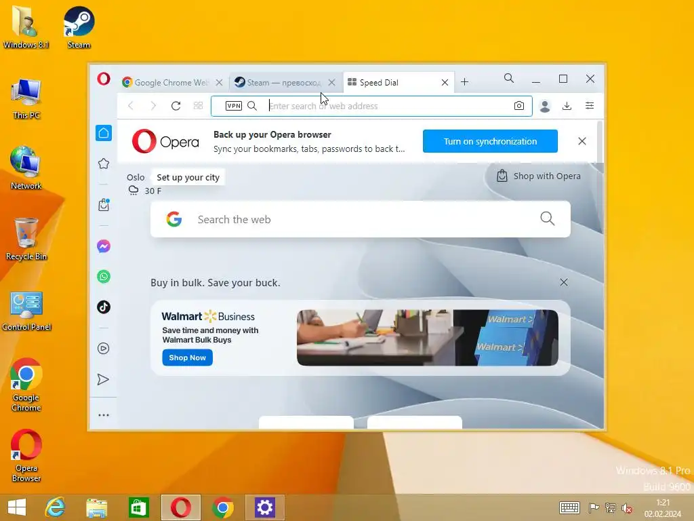
Task: Open the Opera main menu logo
Action: pyautogui.click(x=104, y=79)
